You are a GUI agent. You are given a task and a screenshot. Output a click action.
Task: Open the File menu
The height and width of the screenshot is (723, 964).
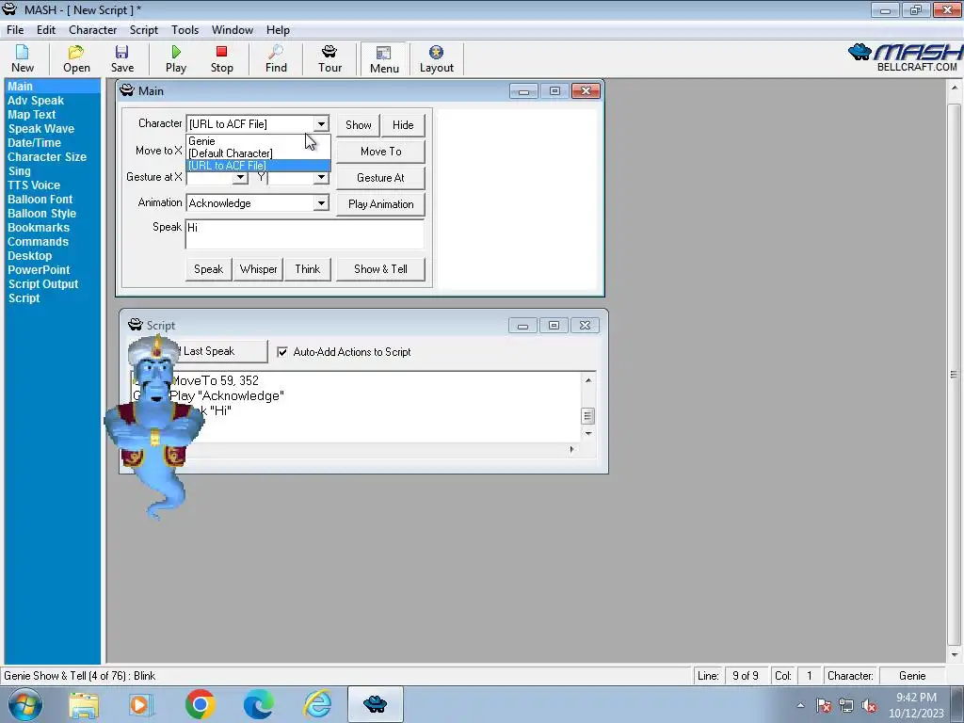pos(15,29)
